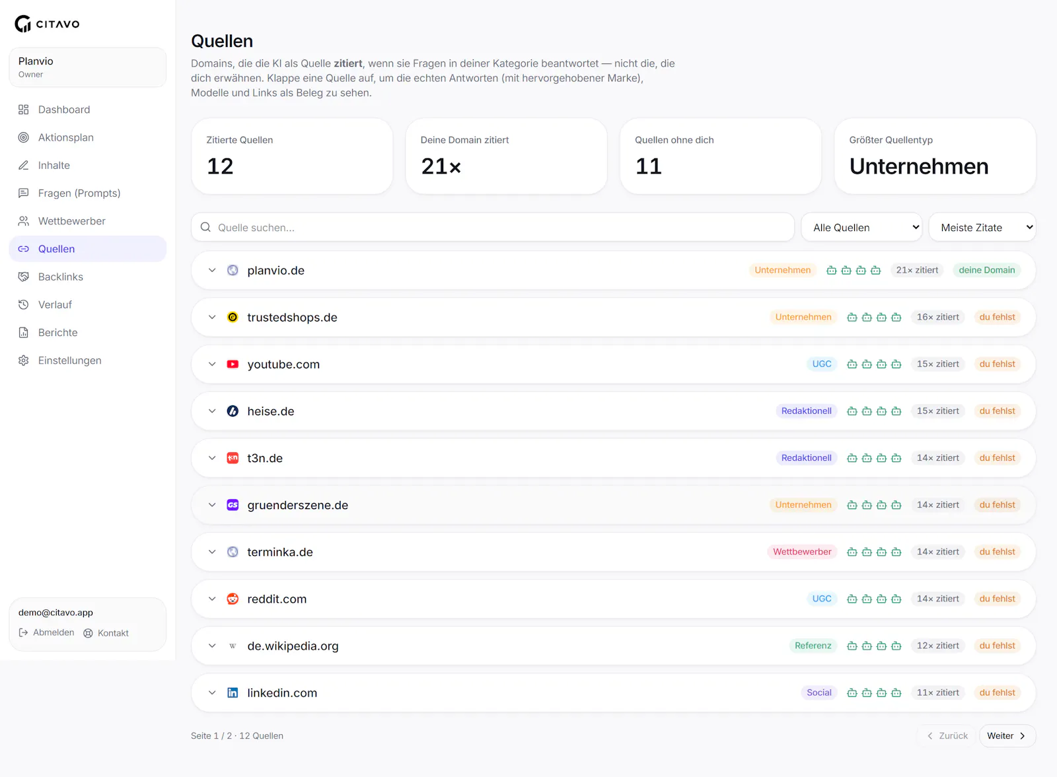Click the deine Domain badge
Screen dimensions: 1057x777
pyautogui.click(x=987, y=270)
